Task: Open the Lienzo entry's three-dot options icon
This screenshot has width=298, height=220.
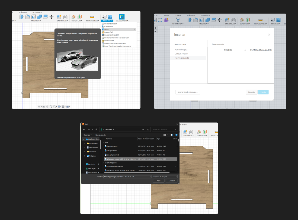Action: tap(135, 29)
